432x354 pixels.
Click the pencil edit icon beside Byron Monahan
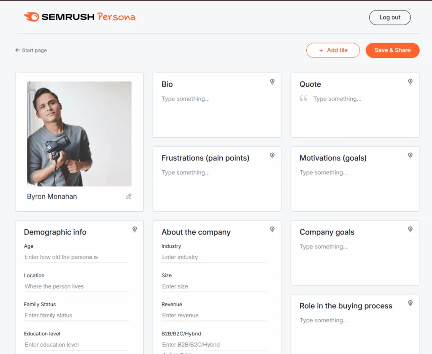pos(129,196)
